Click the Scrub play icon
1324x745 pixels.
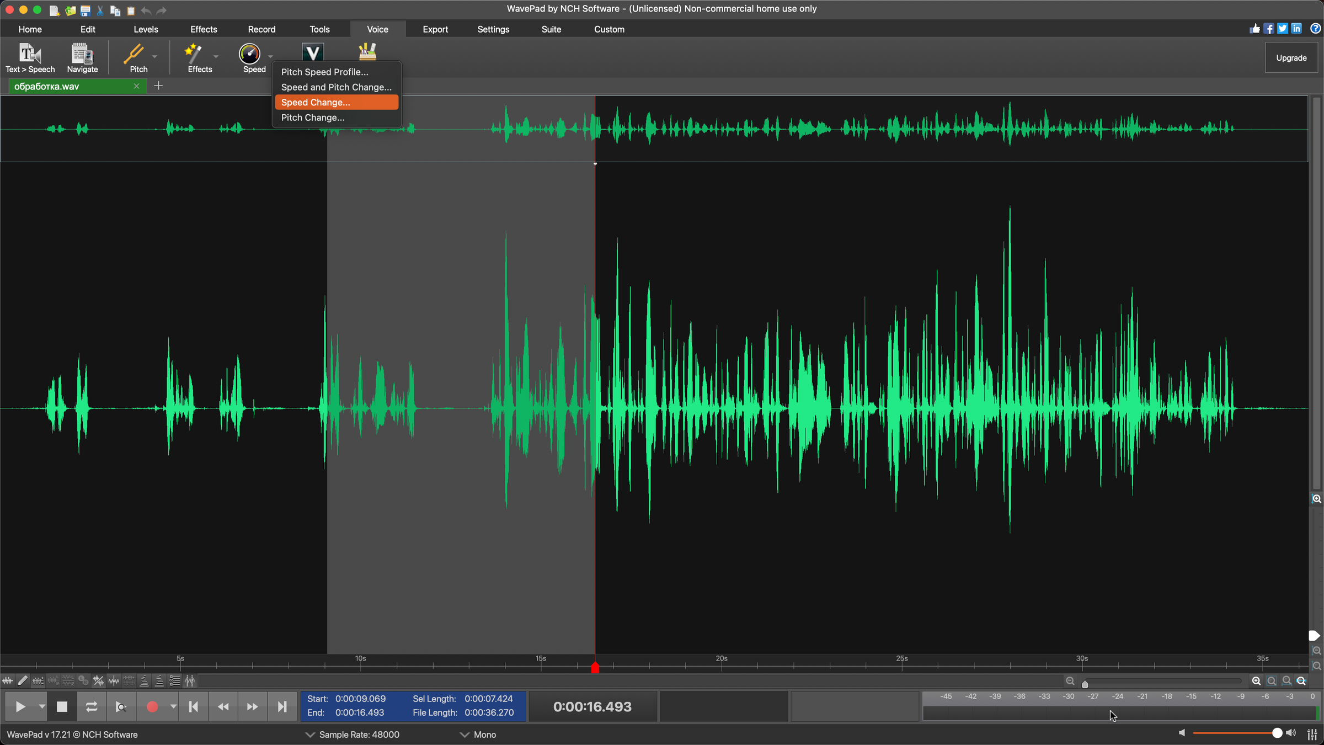coord(121,707)
